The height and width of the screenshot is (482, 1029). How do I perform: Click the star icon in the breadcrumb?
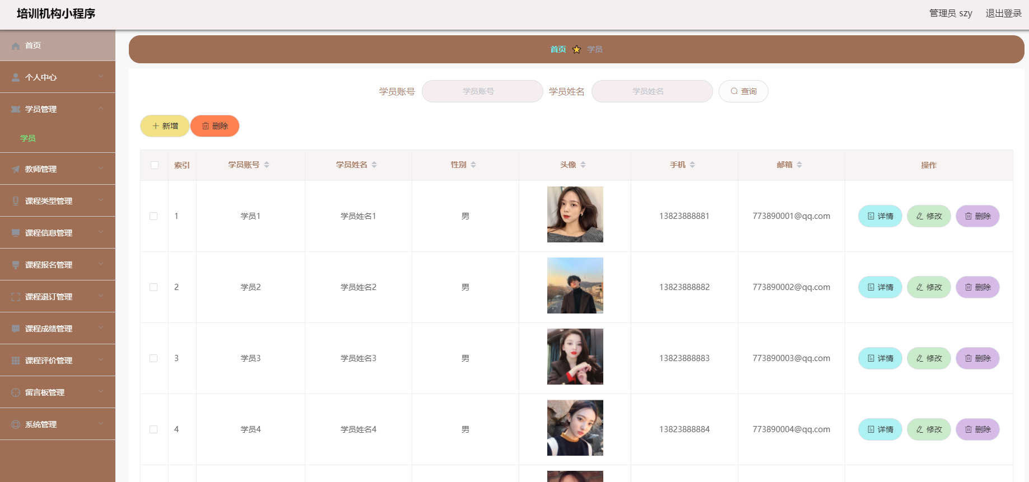[576, 49]
